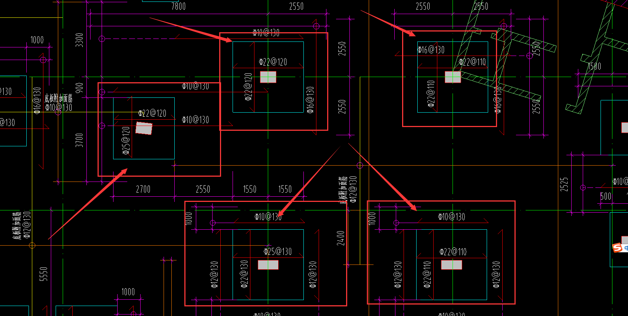The width and height of the screenshot is (628, 316).
Task: Select the Φ25@130 rebar label
Action: point(278,252)
